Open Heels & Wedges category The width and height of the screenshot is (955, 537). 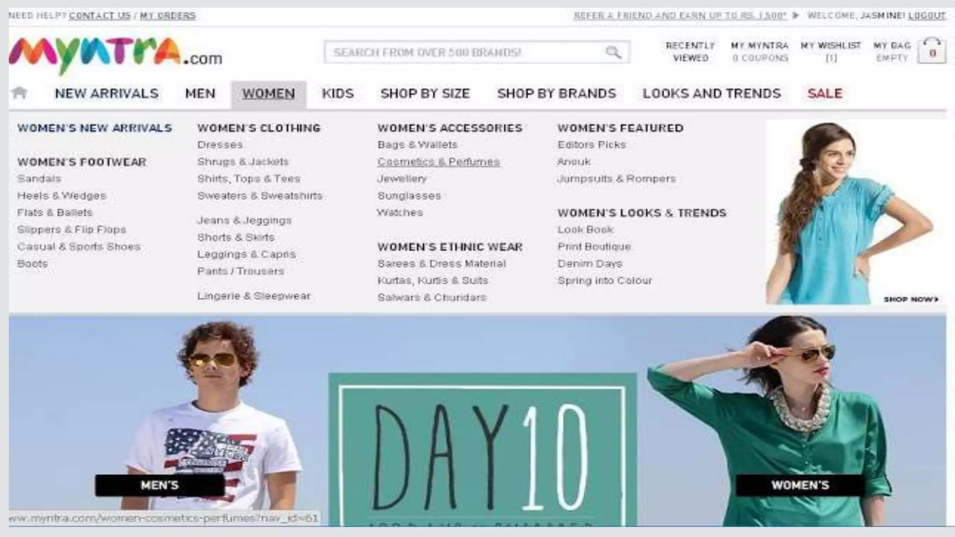pos(62,196)
